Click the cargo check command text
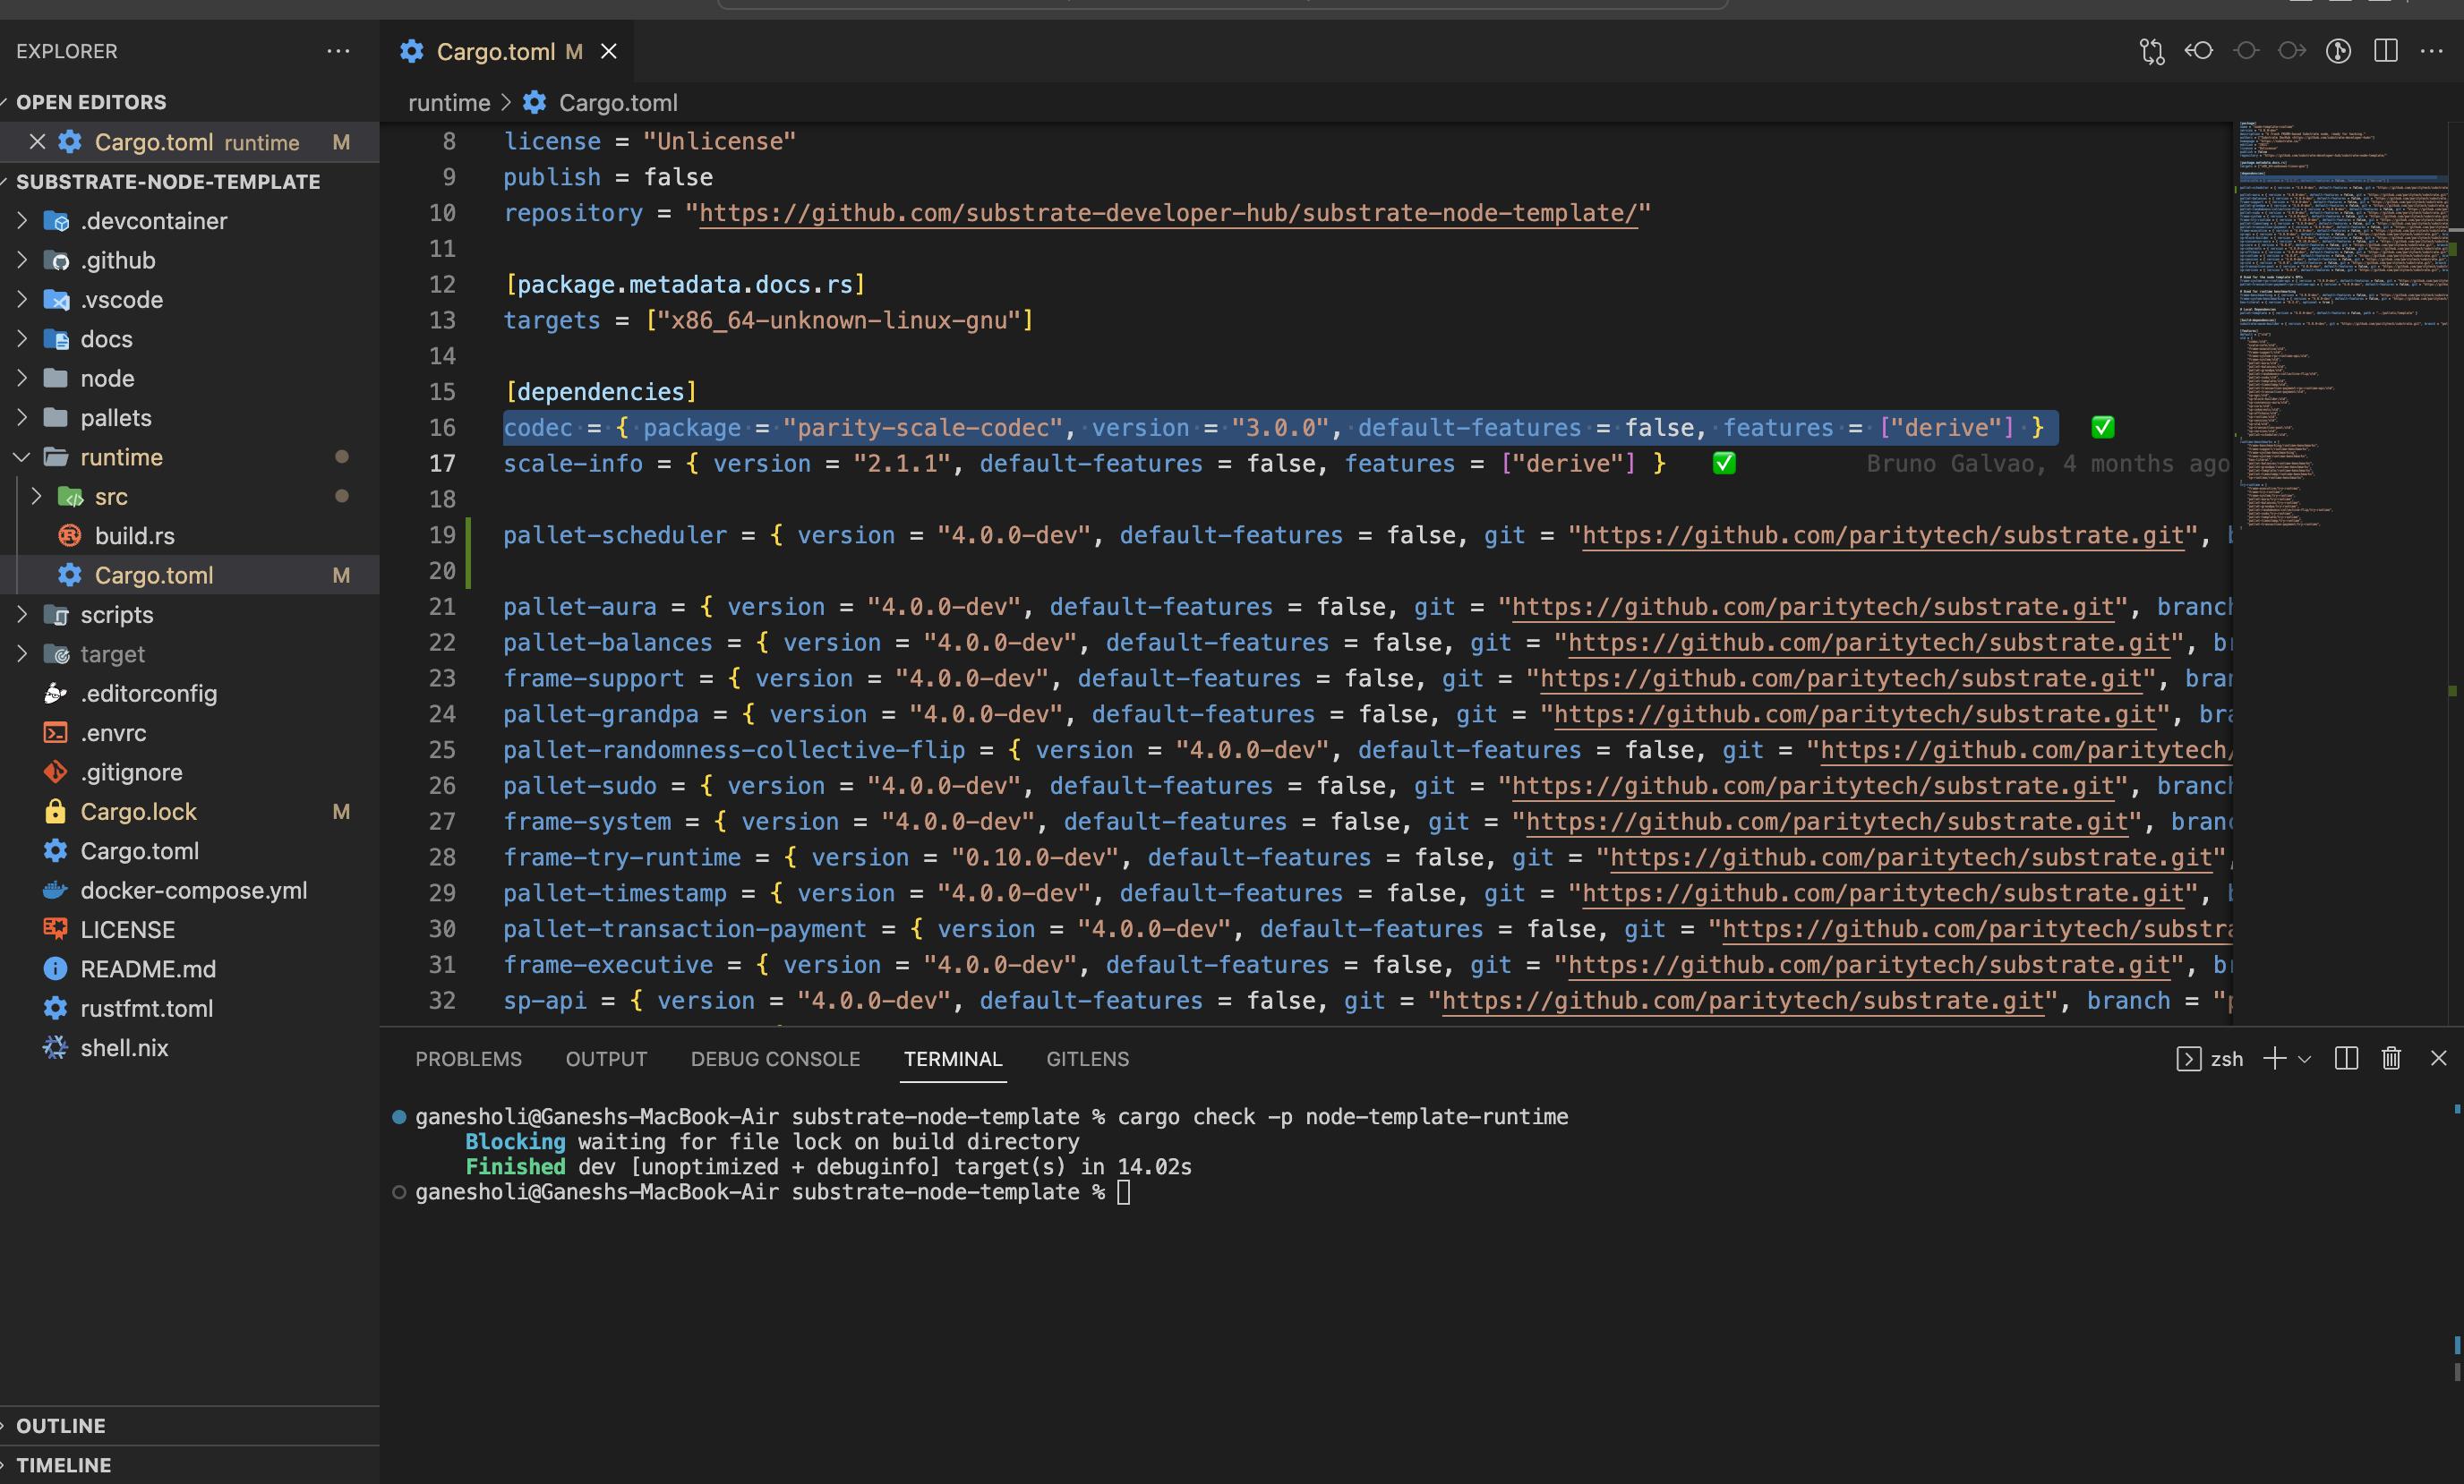Image resolution: width=2464 pixels, height=1484 pixels. [1342, 1117]
